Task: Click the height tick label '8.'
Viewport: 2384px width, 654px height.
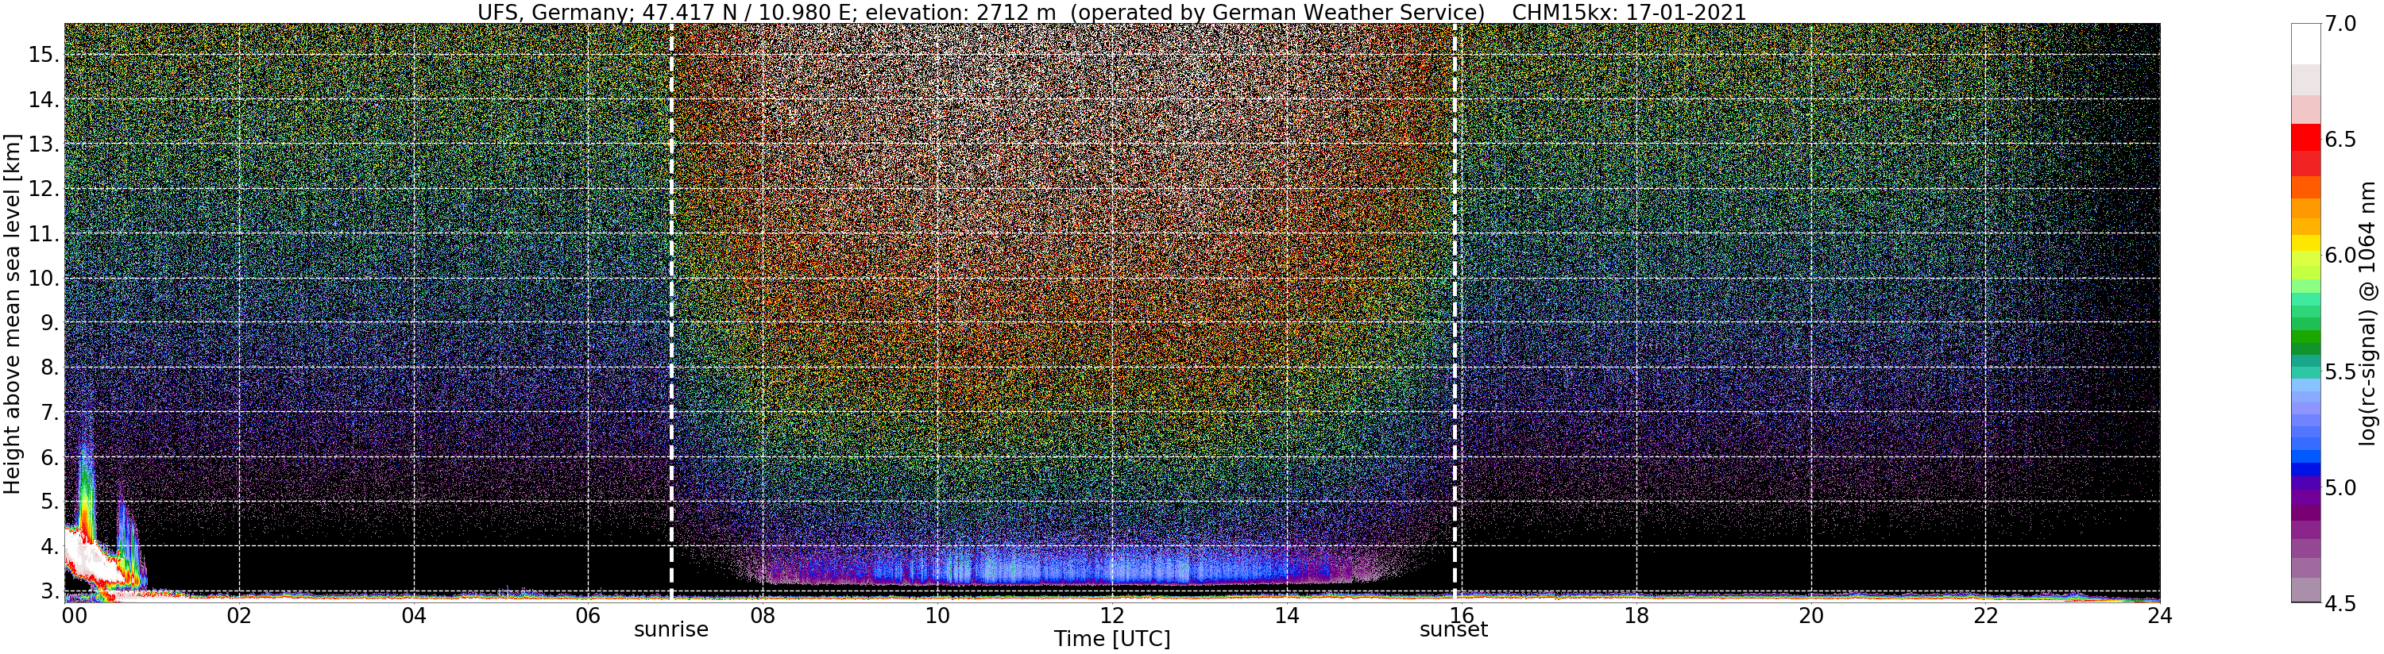Action: [49, 367]
